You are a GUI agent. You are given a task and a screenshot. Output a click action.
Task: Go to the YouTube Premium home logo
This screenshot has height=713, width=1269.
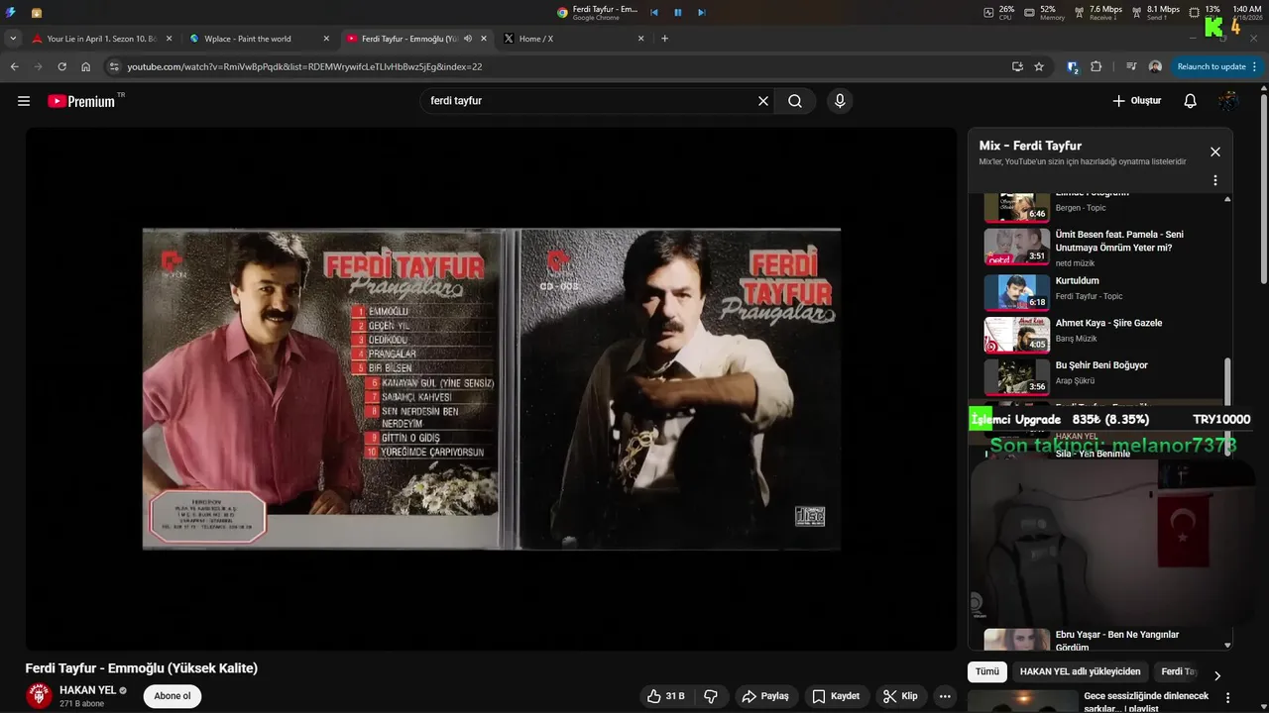click(x=83, y=101)
